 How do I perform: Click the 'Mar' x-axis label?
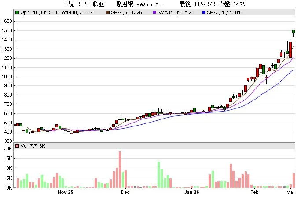pos(290,192)
